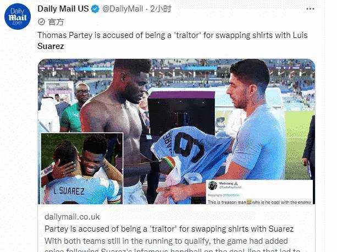Open the dailymail.co.uk domain link
The height and width of the screenshot is (252, 337).
click(x=72, y=217)
